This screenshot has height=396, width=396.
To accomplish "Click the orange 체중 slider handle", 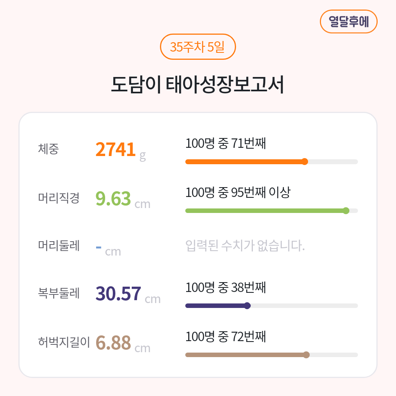I will pos(304,162).
